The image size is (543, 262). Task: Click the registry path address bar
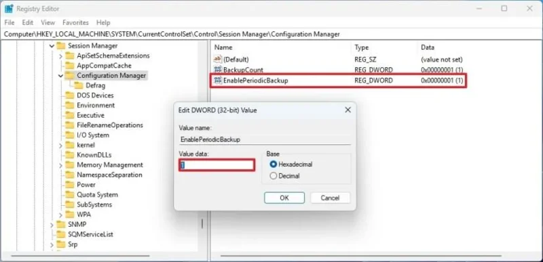271,34
